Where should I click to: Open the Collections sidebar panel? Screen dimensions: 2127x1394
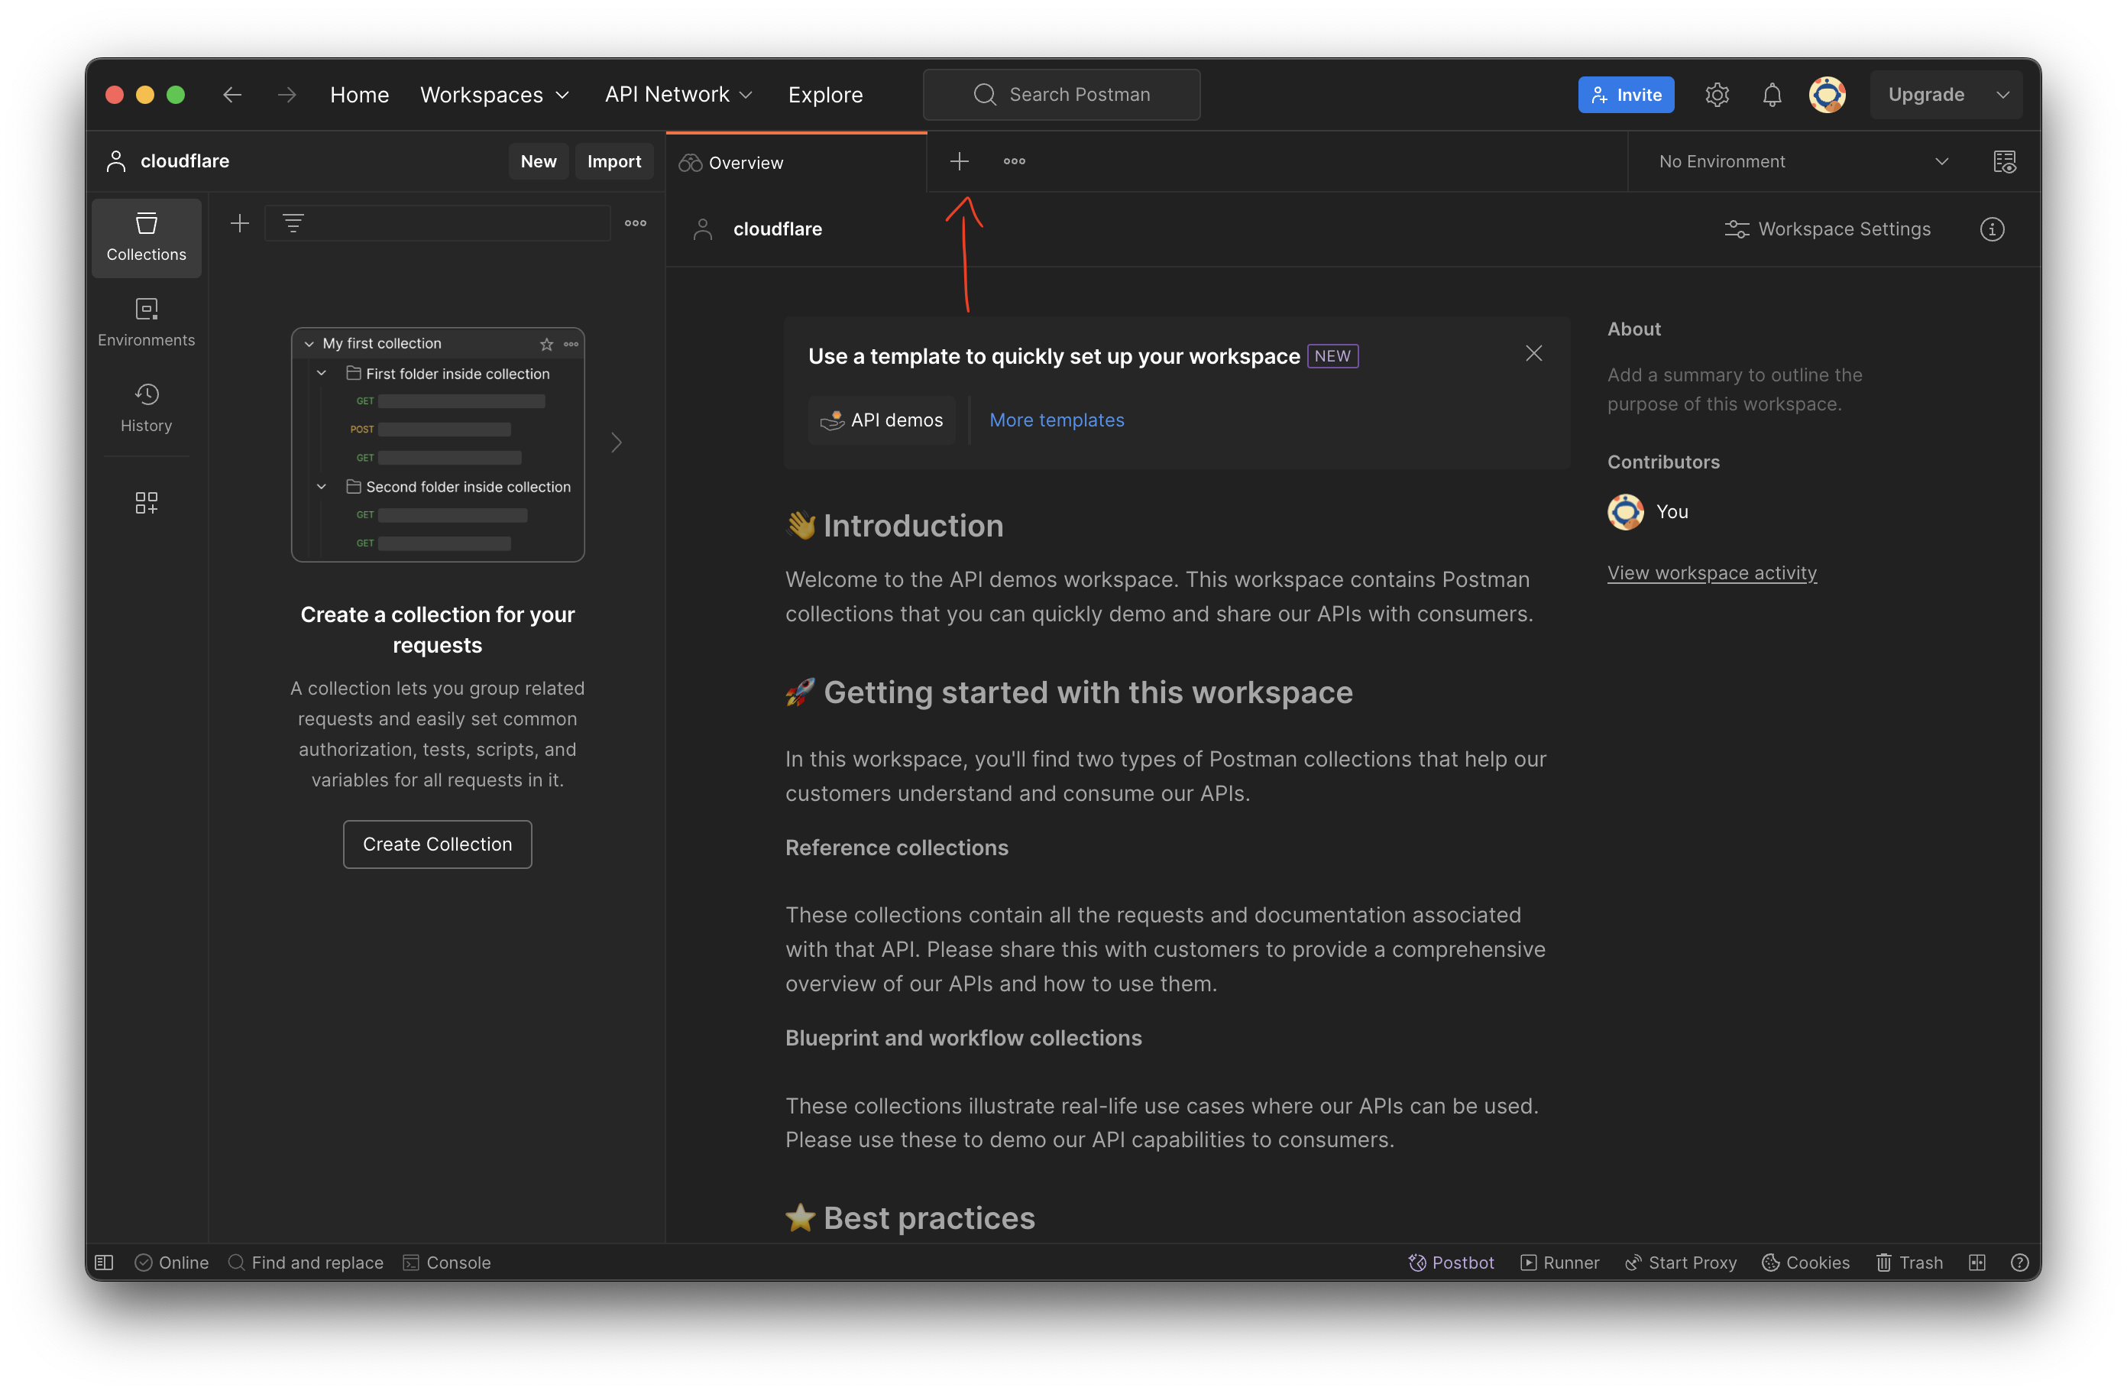[x=147, y=238]
